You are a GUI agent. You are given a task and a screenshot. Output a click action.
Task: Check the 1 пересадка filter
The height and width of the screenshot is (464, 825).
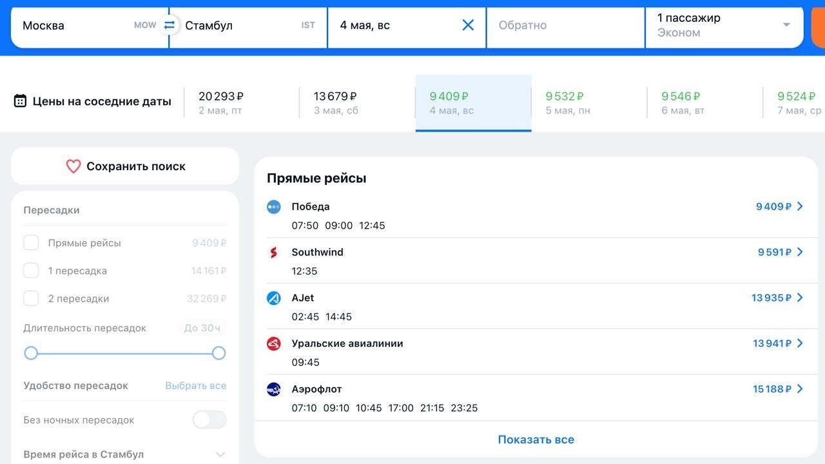[x=31, y=270]
